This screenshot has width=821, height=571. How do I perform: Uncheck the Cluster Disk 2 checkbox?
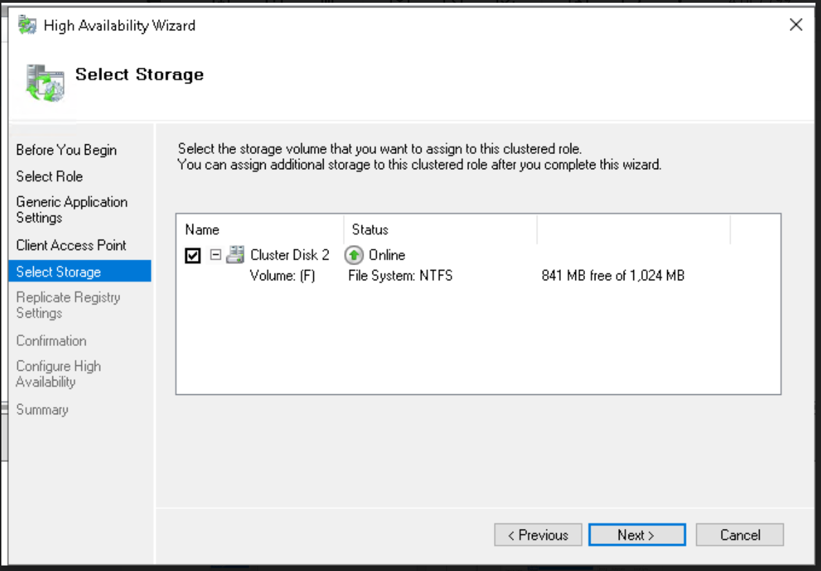193,255
